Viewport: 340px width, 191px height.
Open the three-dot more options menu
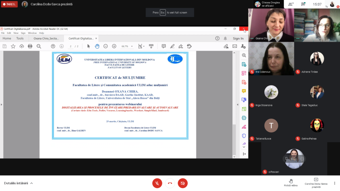335,183
